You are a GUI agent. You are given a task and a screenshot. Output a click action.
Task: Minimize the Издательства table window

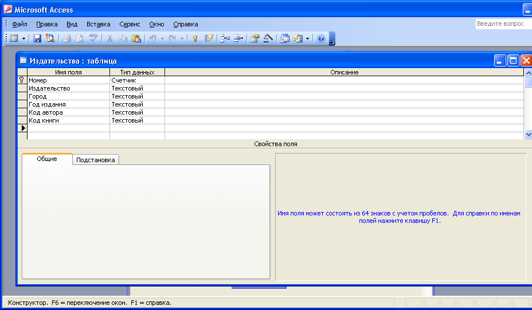tap(500, 61)
